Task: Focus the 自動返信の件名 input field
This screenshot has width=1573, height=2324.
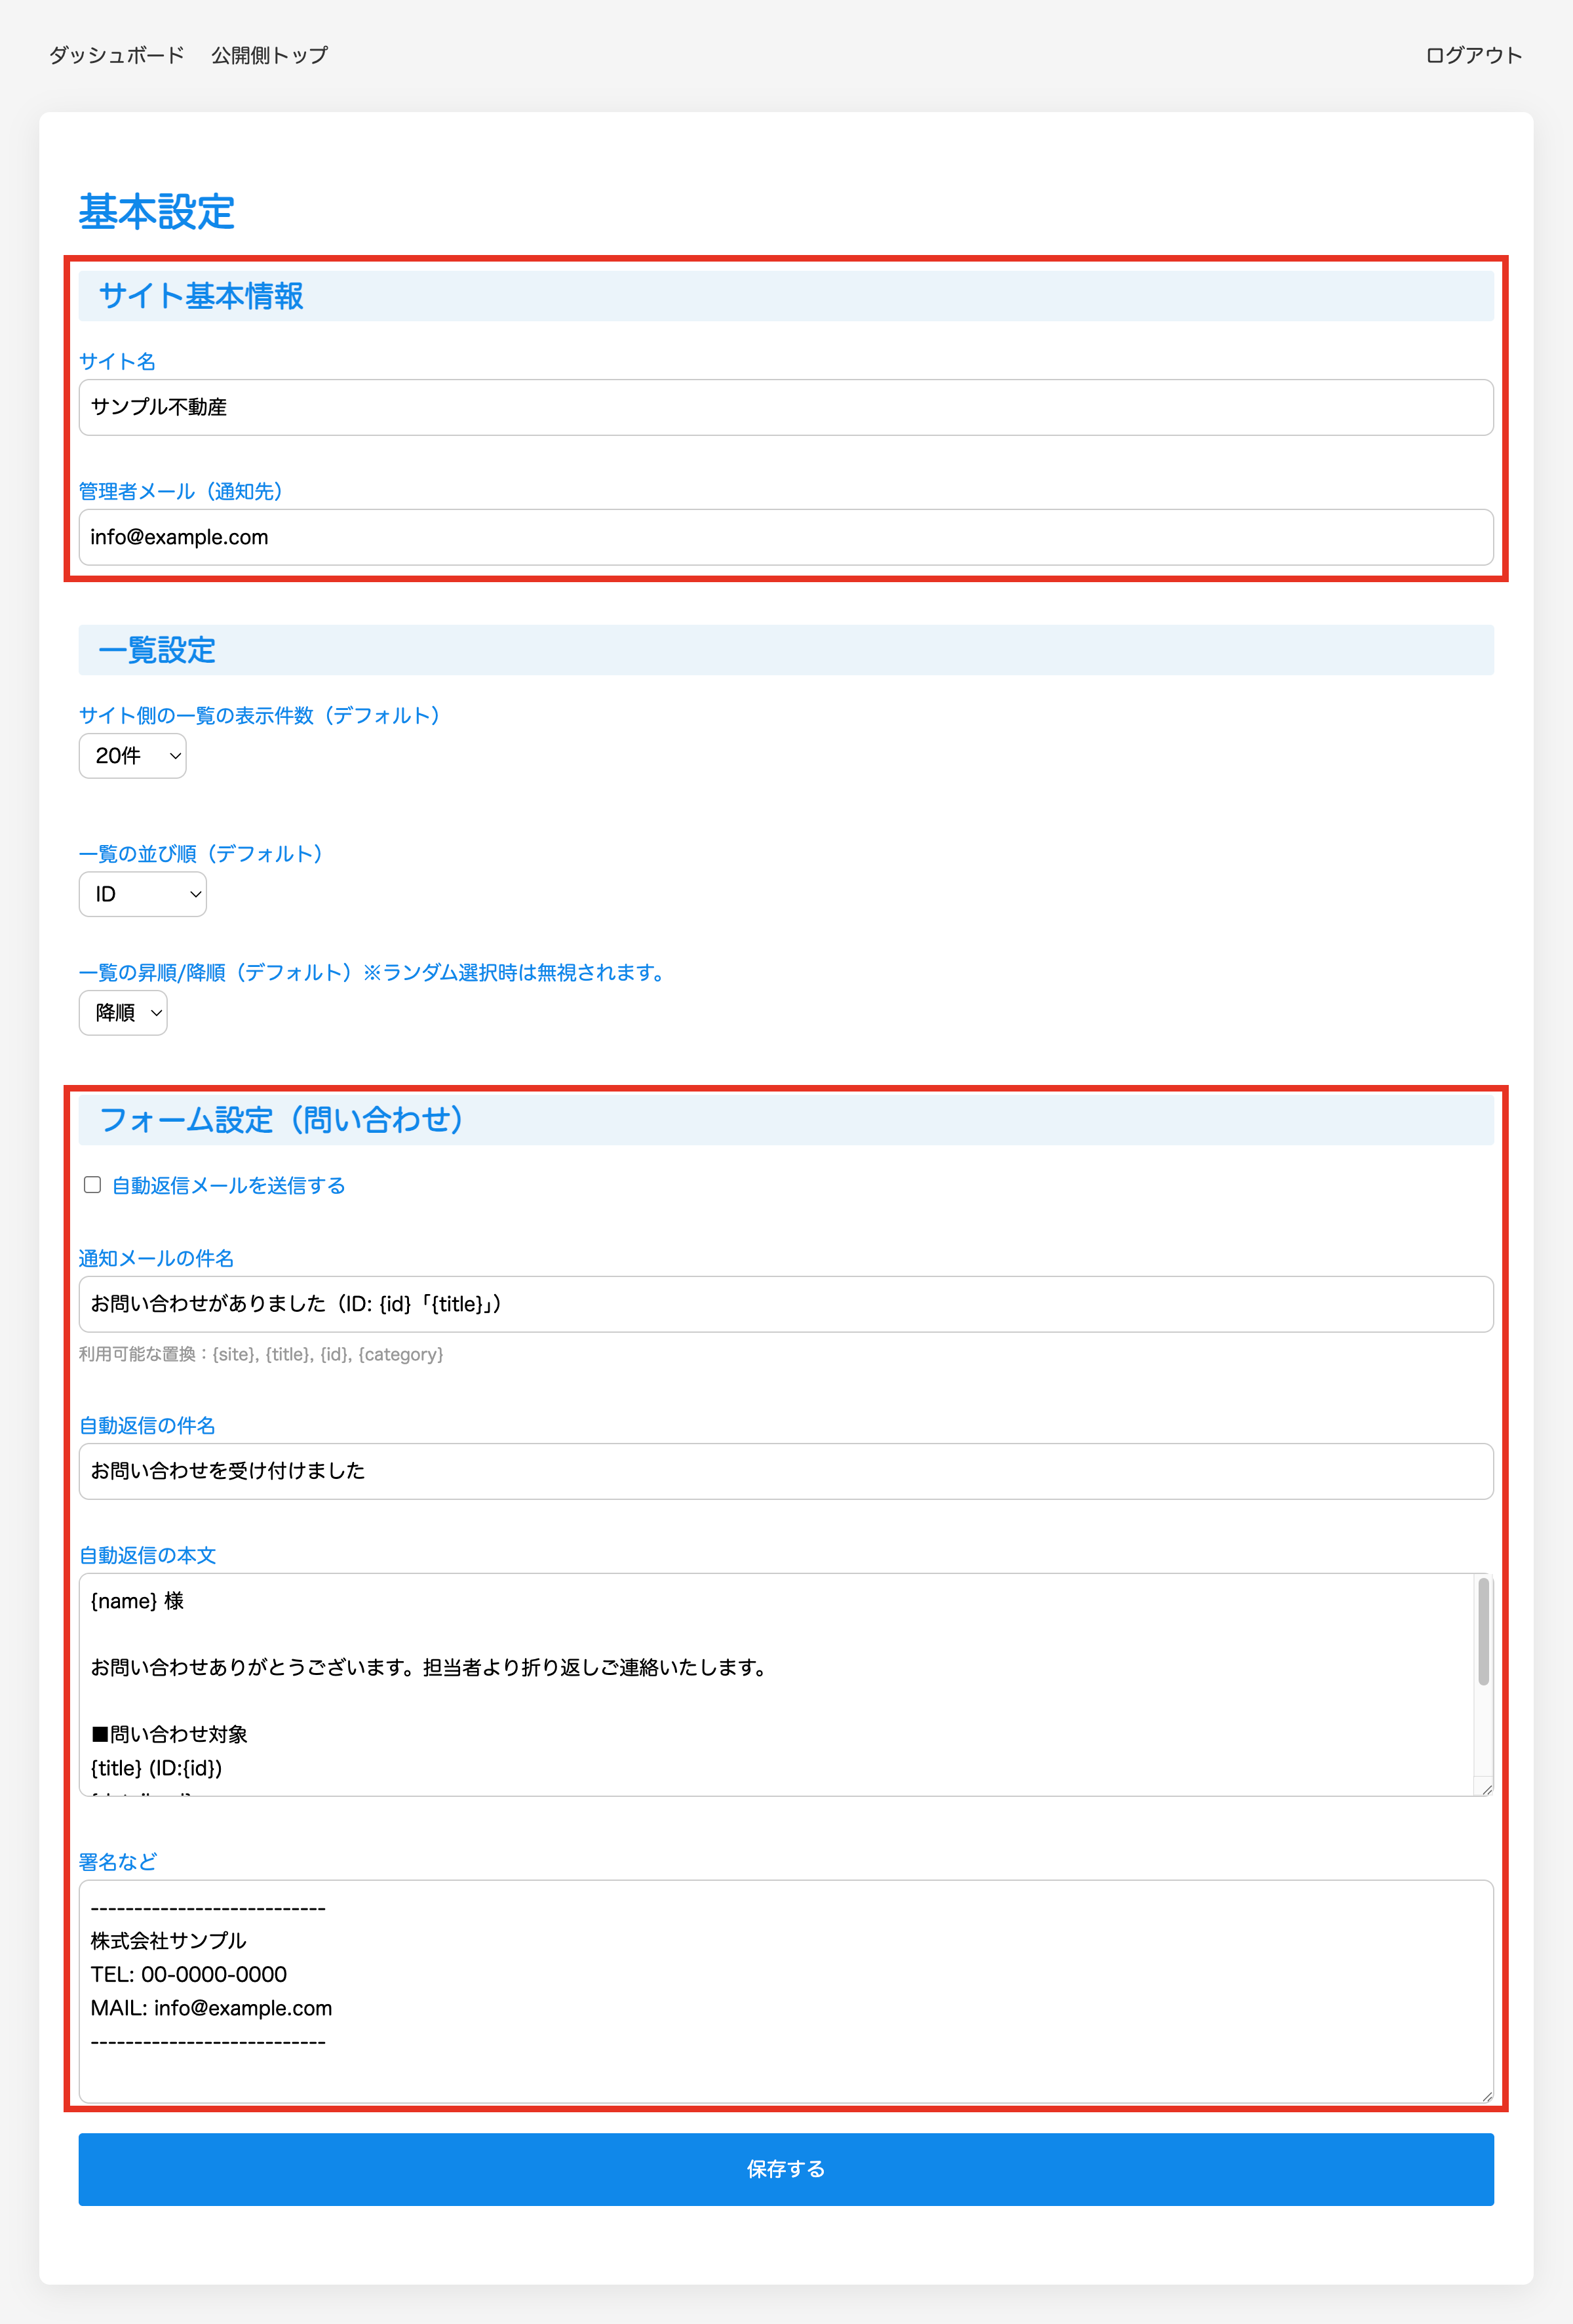Action: (785, 1471)
